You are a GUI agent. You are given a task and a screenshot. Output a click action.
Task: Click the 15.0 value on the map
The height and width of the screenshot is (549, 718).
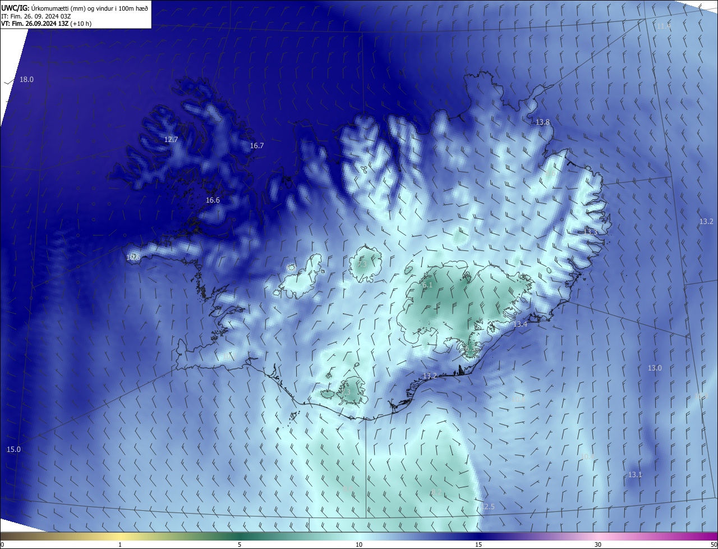[13, 450]
